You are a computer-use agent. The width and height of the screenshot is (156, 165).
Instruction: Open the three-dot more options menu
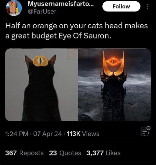(147, 7)
